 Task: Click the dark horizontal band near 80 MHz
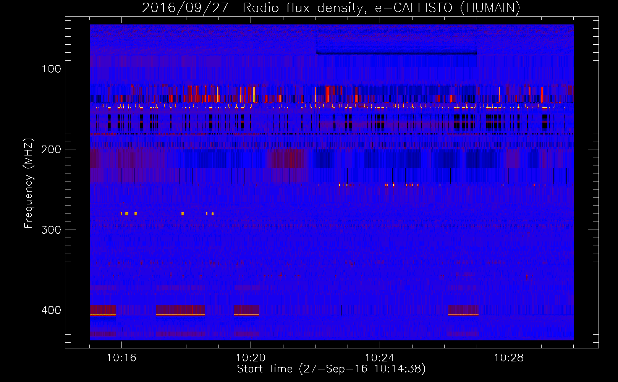point(396,52)
